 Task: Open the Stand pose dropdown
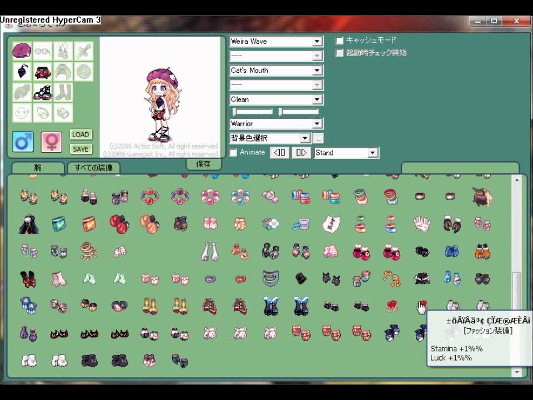pyautogui.click(x=373, y=153)
